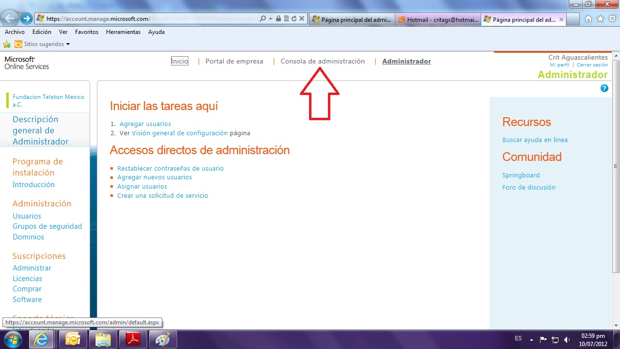
Task: Click the ES language indicator
Action: (518, 338)
